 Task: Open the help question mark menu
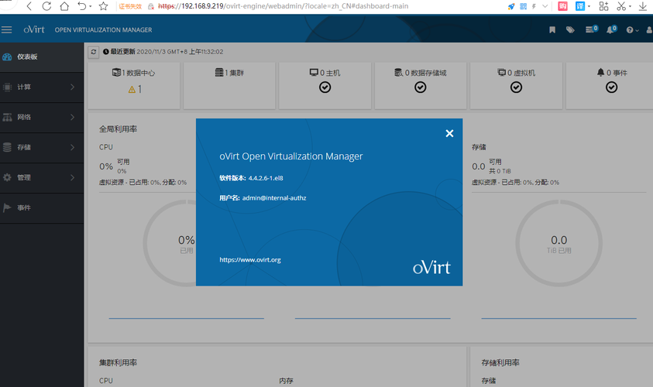pos(632,30)
